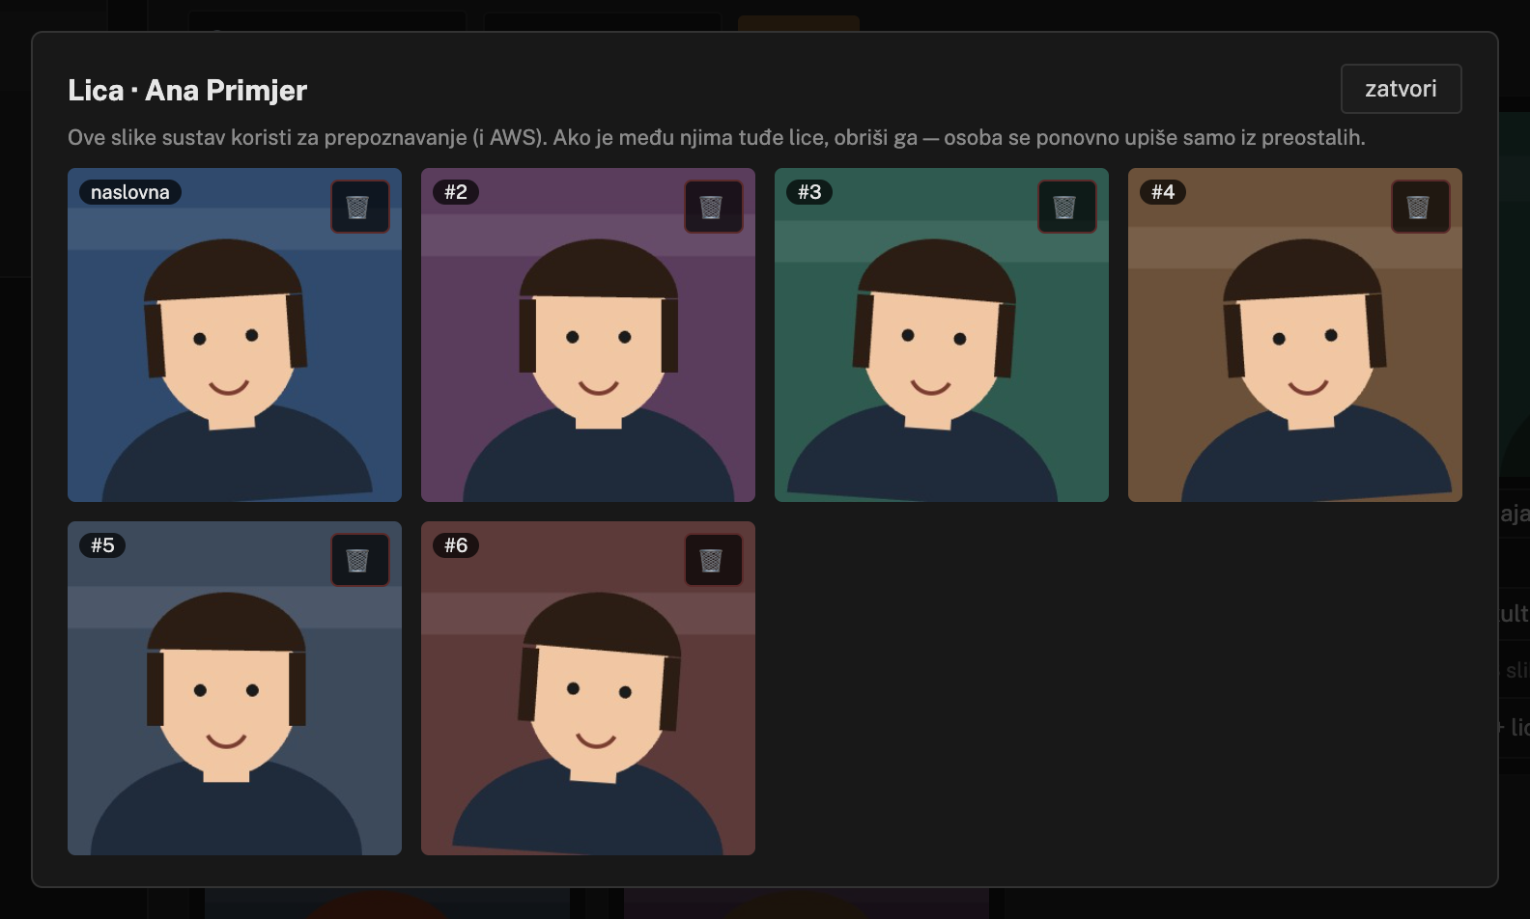Click the '#6' label badge
The width and height of the screenshot is (1530, 919).
[456, 545]
